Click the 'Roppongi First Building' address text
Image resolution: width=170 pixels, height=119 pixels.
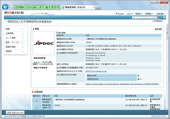point(96,53)
